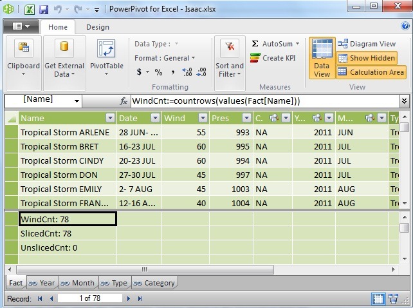Click the Get External Data icon

pyautogui.click(x=64, y=48)
